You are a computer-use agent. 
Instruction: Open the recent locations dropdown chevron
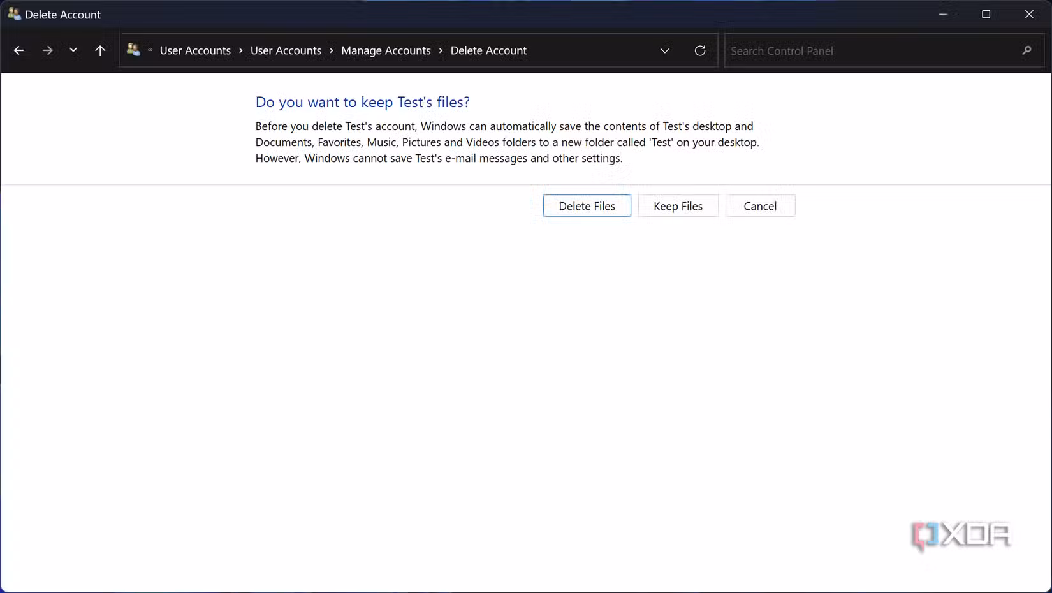(73, 50)
